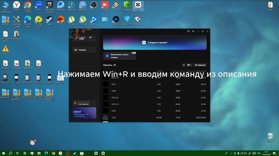Open the Steam desktop shortcut
This screenshot has width=279, height=156.
pos(49,20)
